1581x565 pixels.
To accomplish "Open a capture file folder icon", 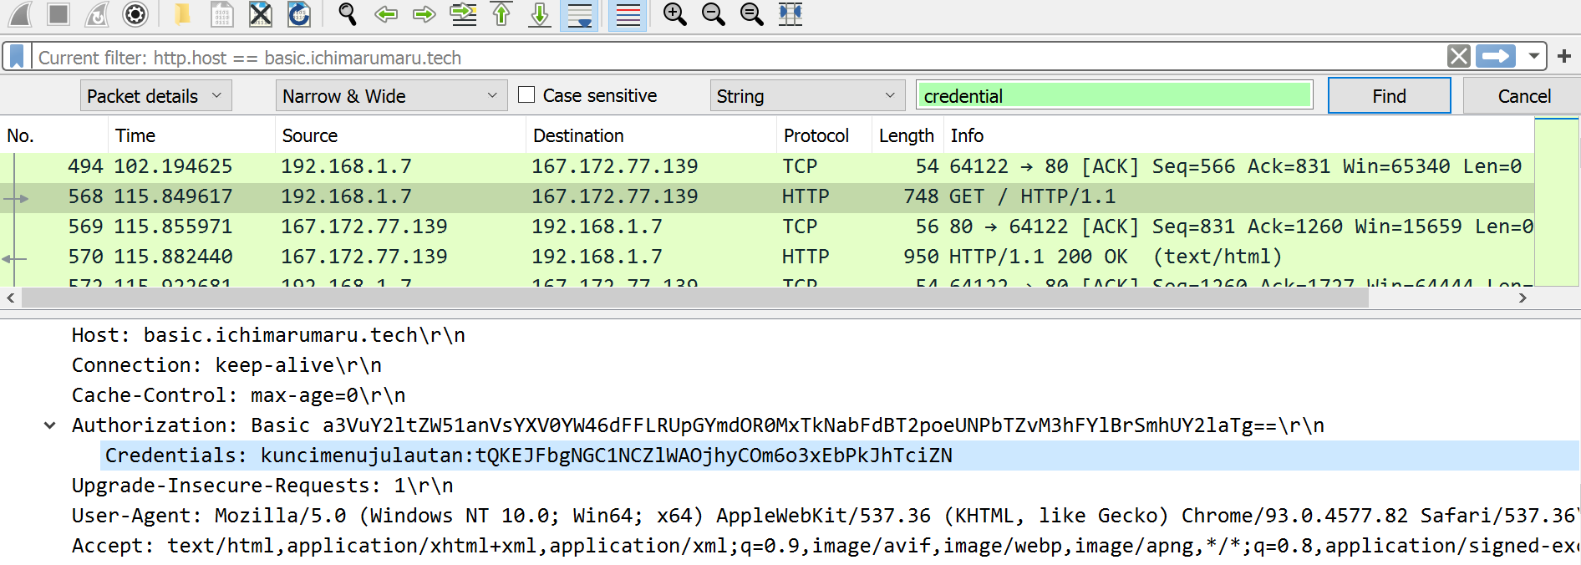I will [x=181, y=14].
